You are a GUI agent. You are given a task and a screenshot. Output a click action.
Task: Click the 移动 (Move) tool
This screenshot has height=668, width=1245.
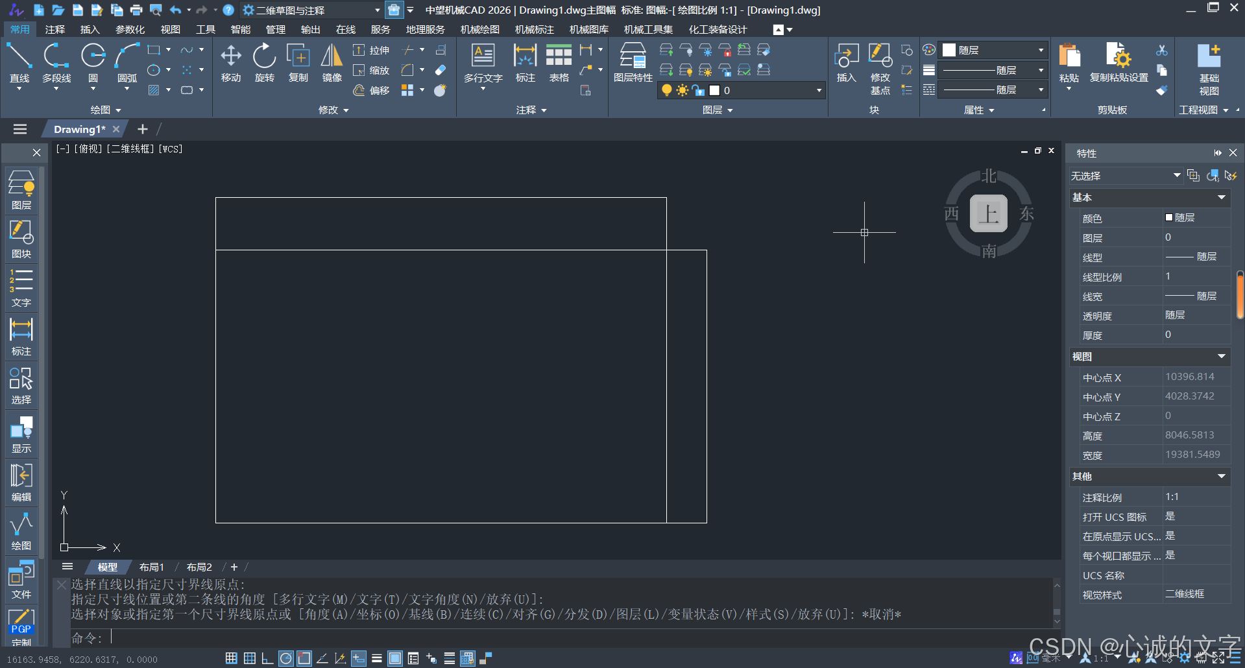(231, 62)
